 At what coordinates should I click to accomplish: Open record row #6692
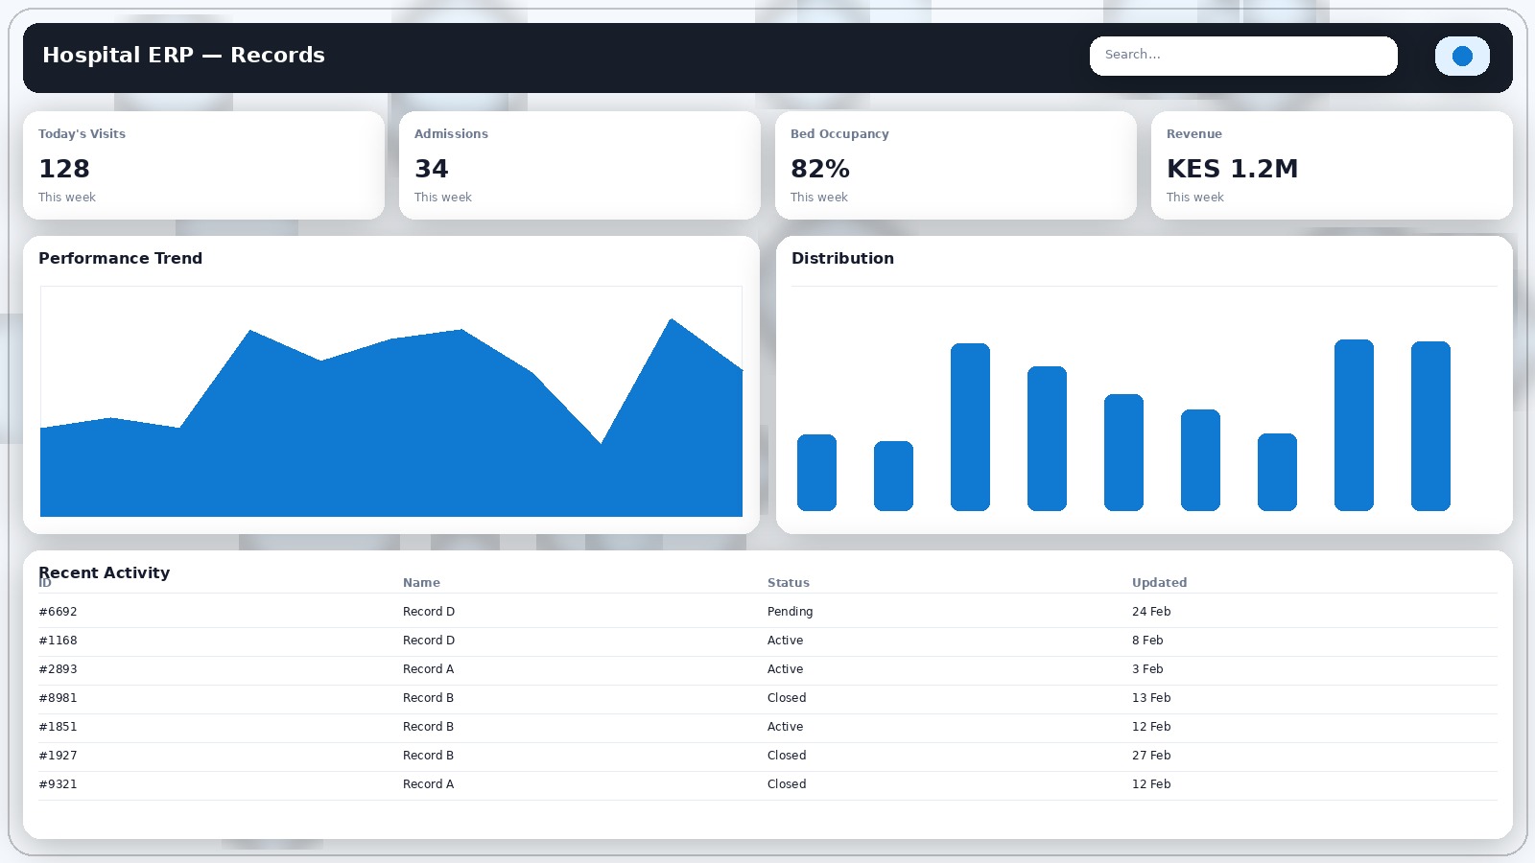click(59, 611)
